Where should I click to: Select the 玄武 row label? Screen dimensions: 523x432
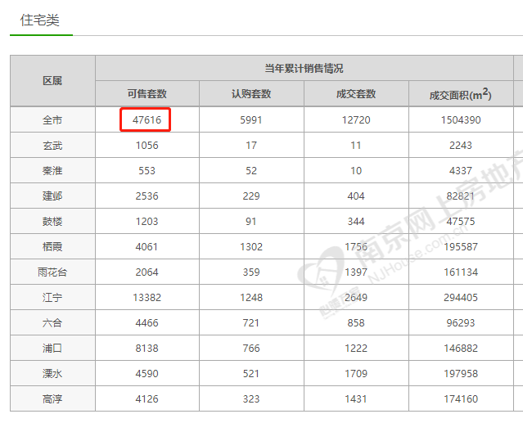pos(52,146)
